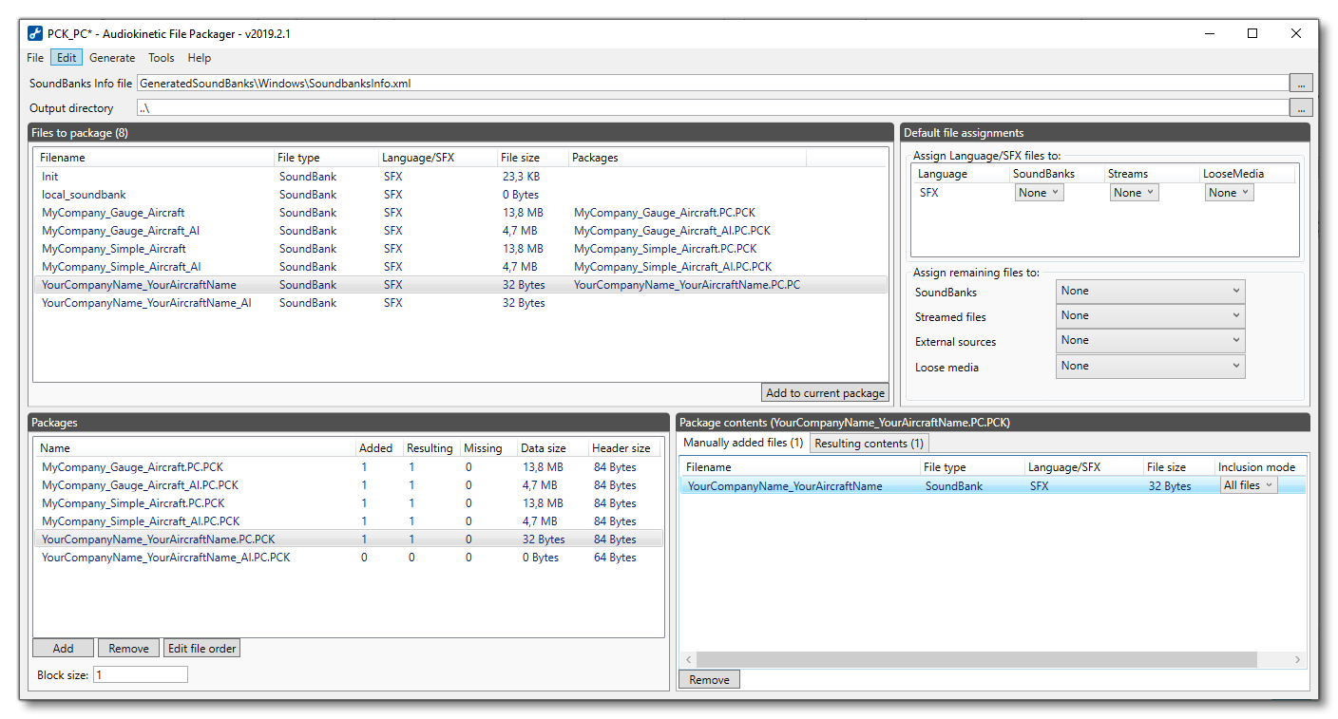Open the Inclusion mode dropdown showing All files

[1248, 484]
